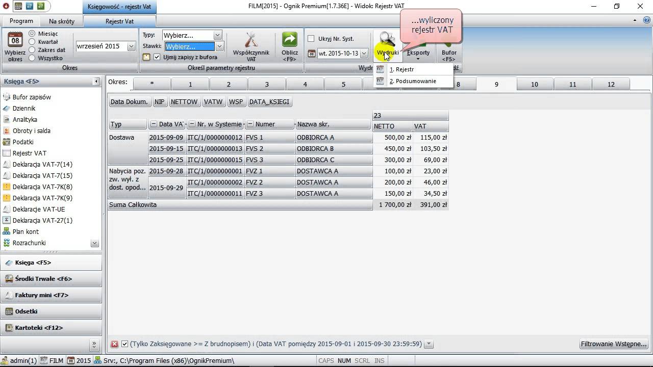Select period tab 12
The image size is (653, 367).
(611, 84)
